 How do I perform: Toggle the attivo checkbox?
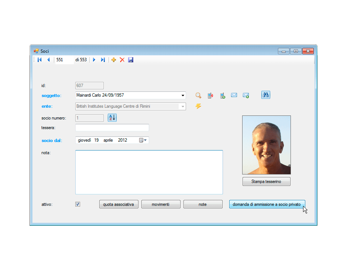(x=78, y=204)
